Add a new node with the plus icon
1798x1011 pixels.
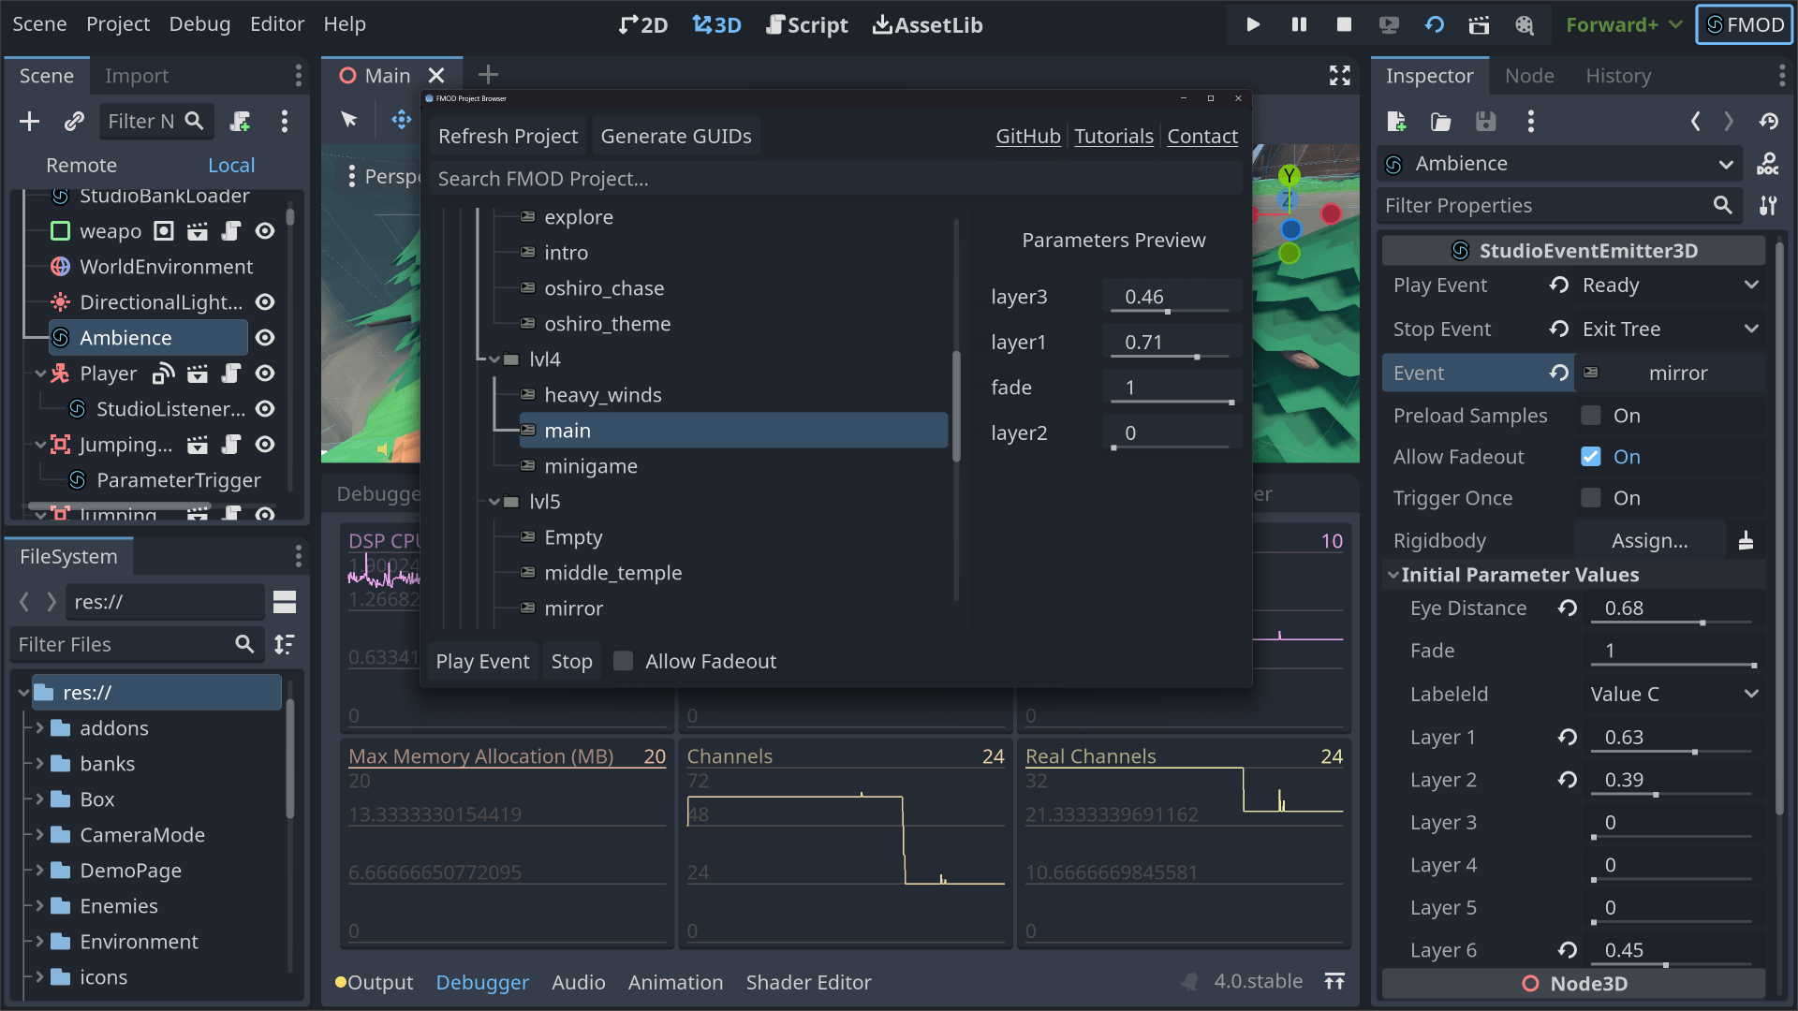coord(30,121)
